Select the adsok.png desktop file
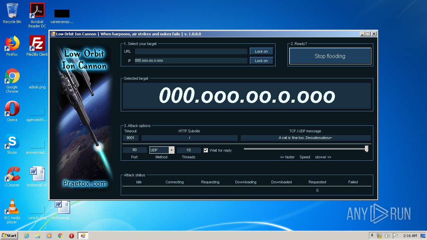Image resolution: width=427 pixels, height=240 pixels. tap(37, 81)
